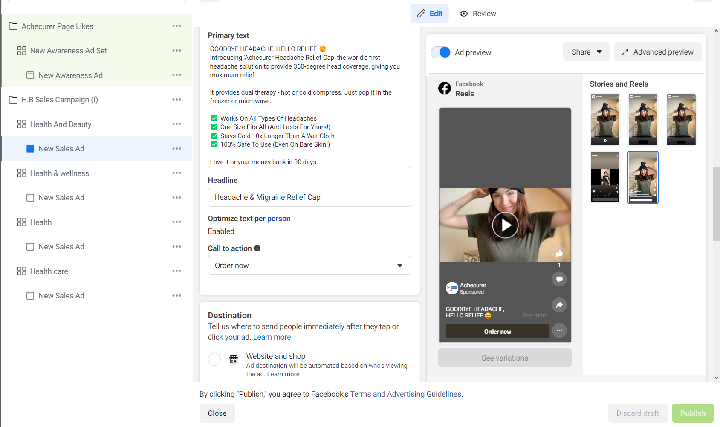The image size is (720, 427).
Task: Open Terms and Advertising Guidelines link
Action: coord(405,394)
